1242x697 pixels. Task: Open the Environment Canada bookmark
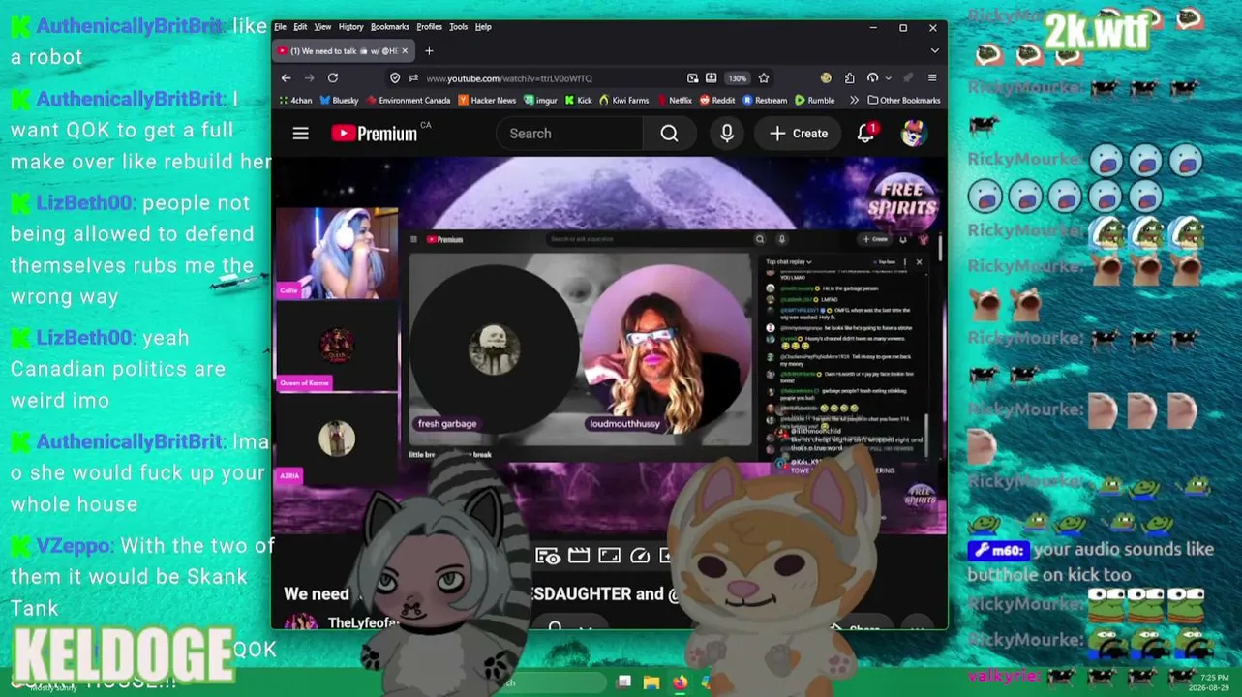[x=408, y=100]
